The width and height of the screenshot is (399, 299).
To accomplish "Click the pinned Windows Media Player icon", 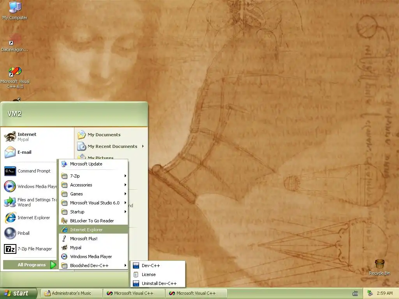I will click(10, 186).
